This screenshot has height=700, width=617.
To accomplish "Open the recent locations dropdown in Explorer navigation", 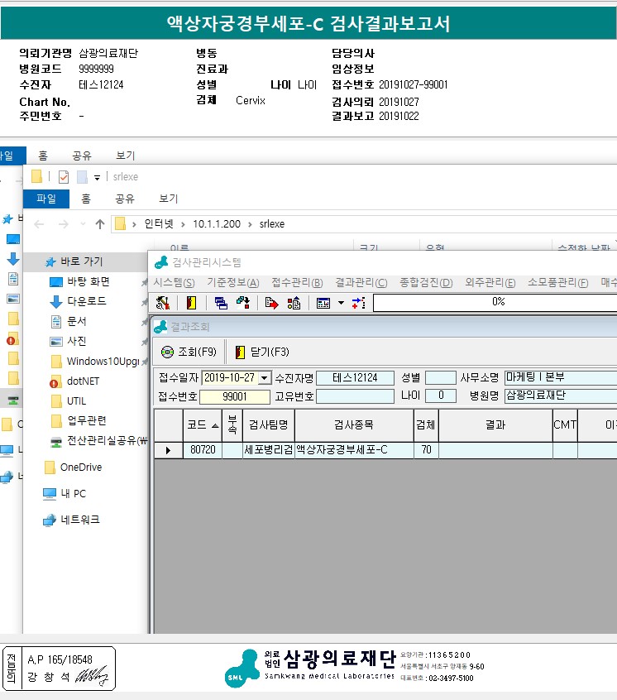I will click(83, 224).
